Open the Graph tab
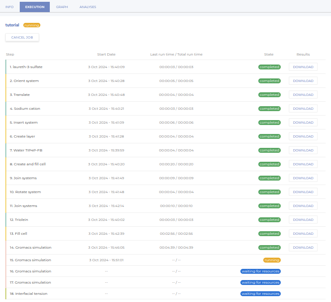The width and height of the screenshot is (331, 302). coord(62,7)
